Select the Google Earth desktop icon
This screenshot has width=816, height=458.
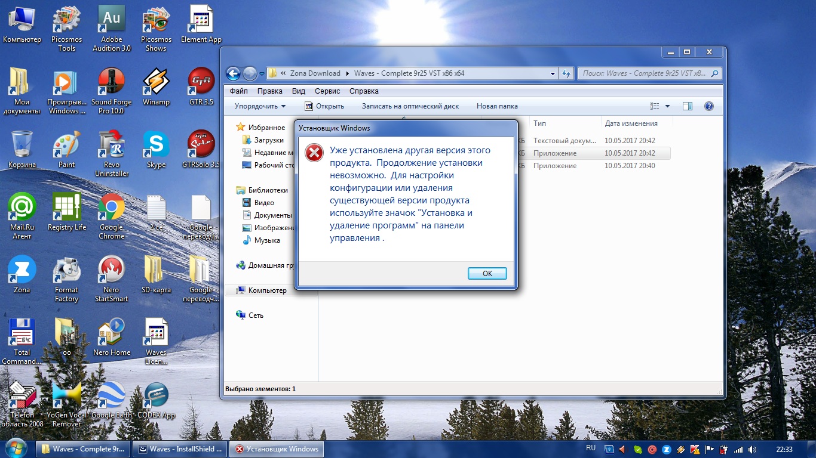pos(112,401)
